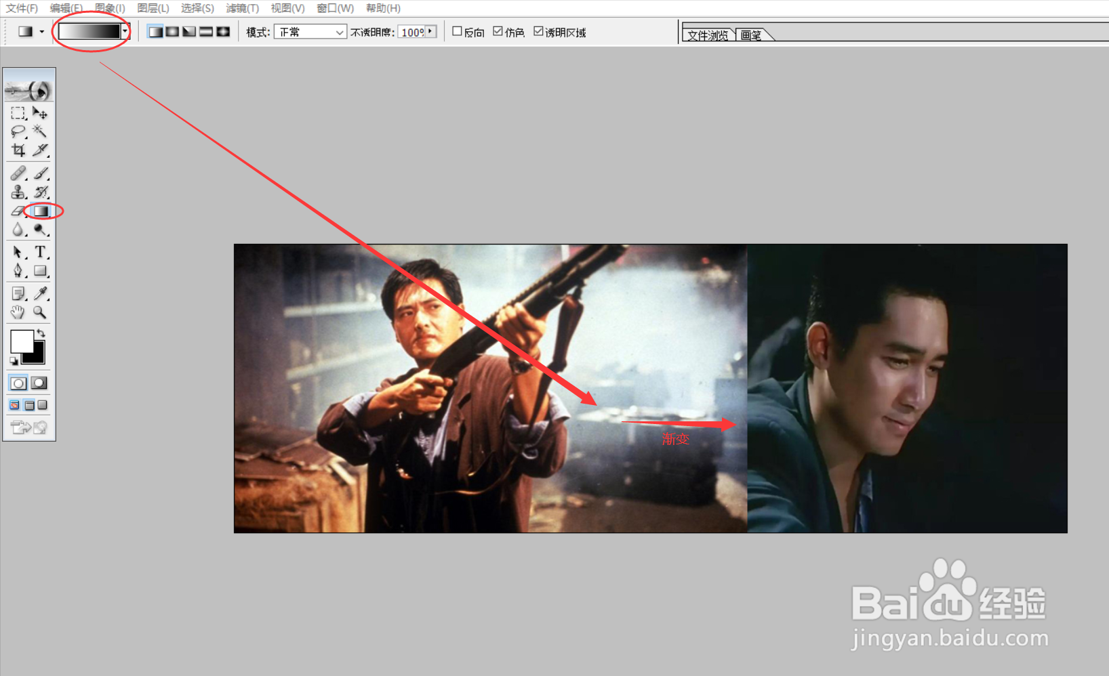Open the 图象(I) menu
This screenshot has width=1109, height=676.
[x=110, y=8]
